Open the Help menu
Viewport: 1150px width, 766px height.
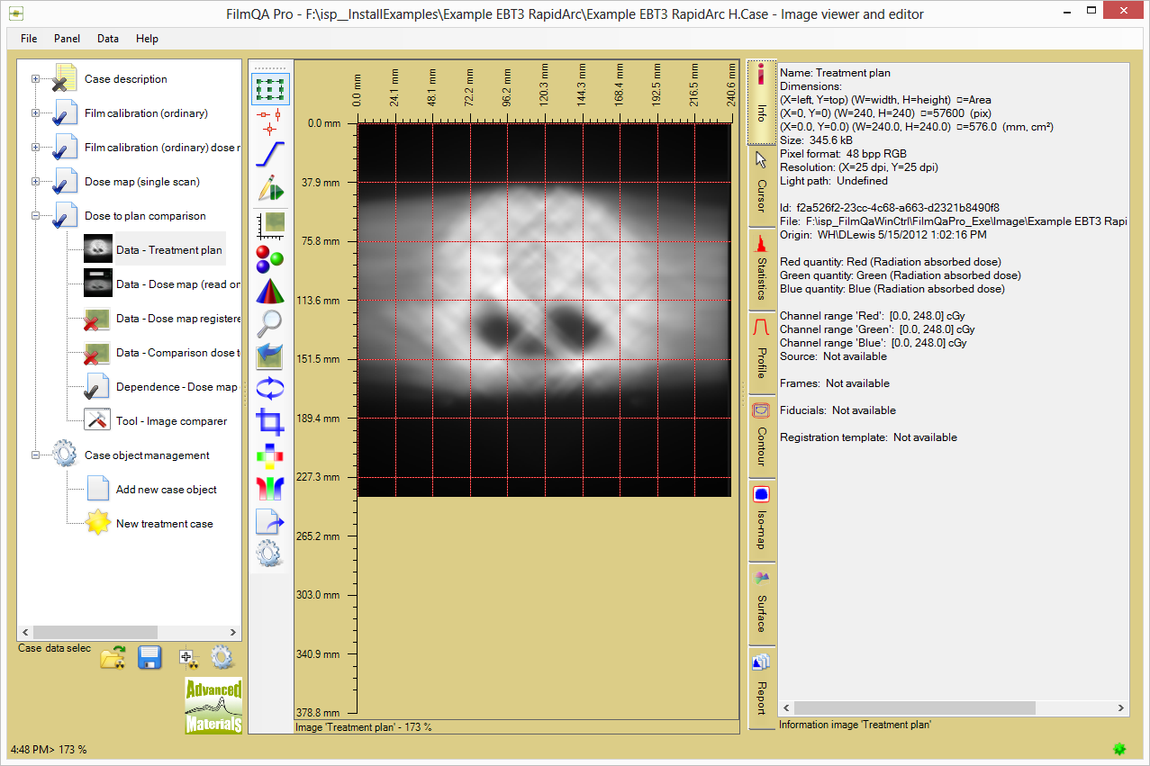(147, 39)
